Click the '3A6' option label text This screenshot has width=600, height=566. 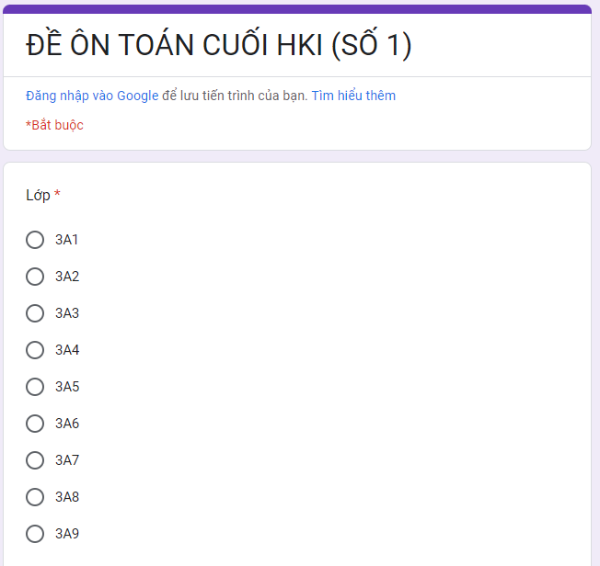pyautogui.click(x=67, y=424)
